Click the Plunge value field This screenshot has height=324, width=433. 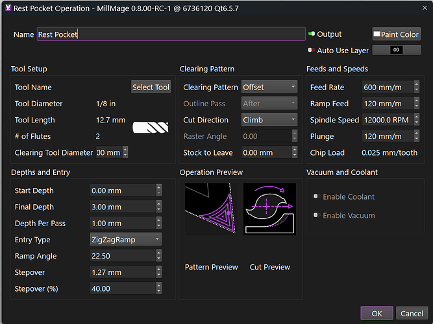click(388, 136)
